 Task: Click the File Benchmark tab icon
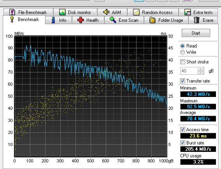click(x=12, y=12)
